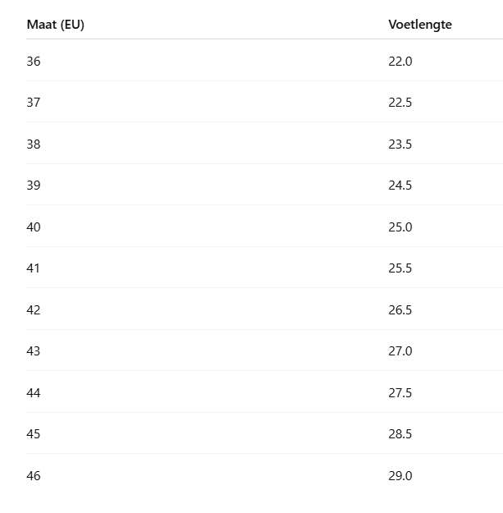Select the size 38 cell
This screenshot has height=513, width=503.
(34, 144)
